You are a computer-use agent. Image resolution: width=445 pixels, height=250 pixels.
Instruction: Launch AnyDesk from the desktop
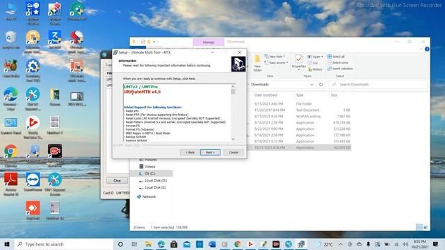coord(33,210)
